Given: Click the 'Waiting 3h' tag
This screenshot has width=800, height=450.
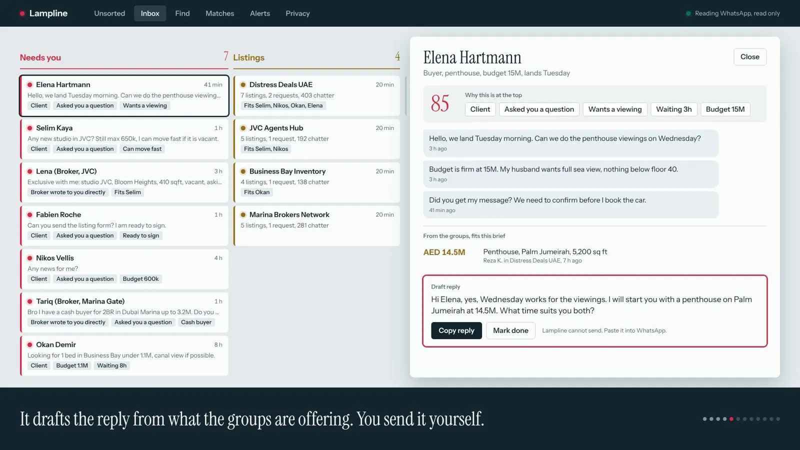Looking at the screenshot, I should 673,109.
